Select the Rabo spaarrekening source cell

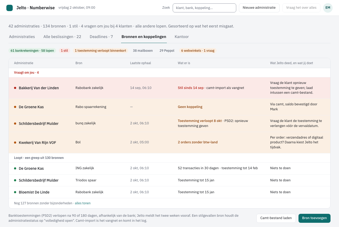tap(91, 107)
